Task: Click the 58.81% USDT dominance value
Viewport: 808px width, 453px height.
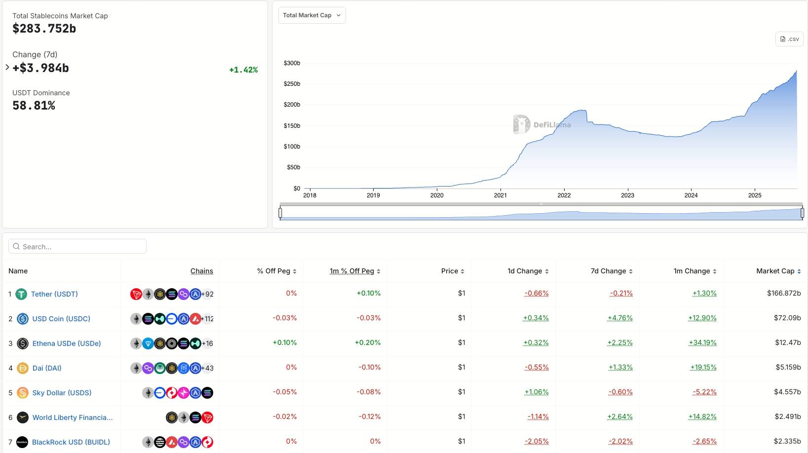Action: 34,106
